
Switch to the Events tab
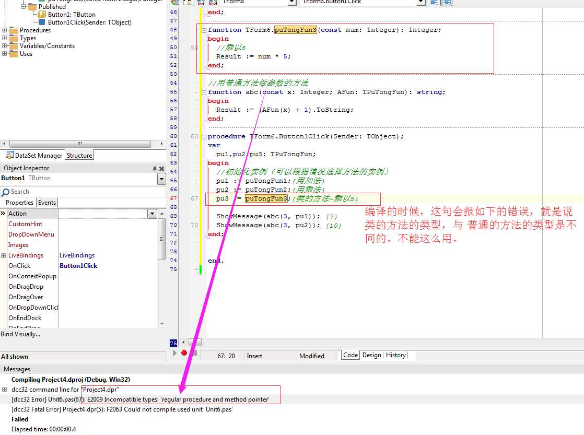pyautogui.click(x=47, y=203)
